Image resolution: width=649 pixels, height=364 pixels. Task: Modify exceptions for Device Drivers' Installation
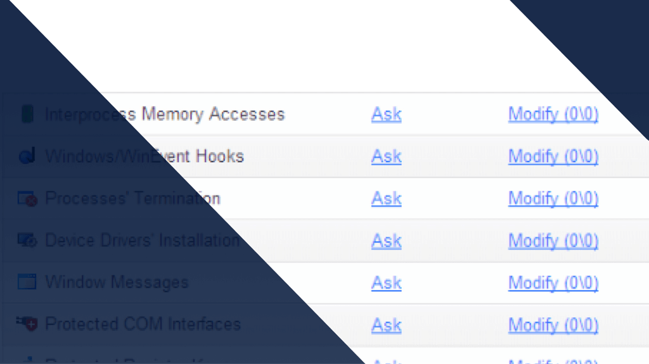[553, 241]
